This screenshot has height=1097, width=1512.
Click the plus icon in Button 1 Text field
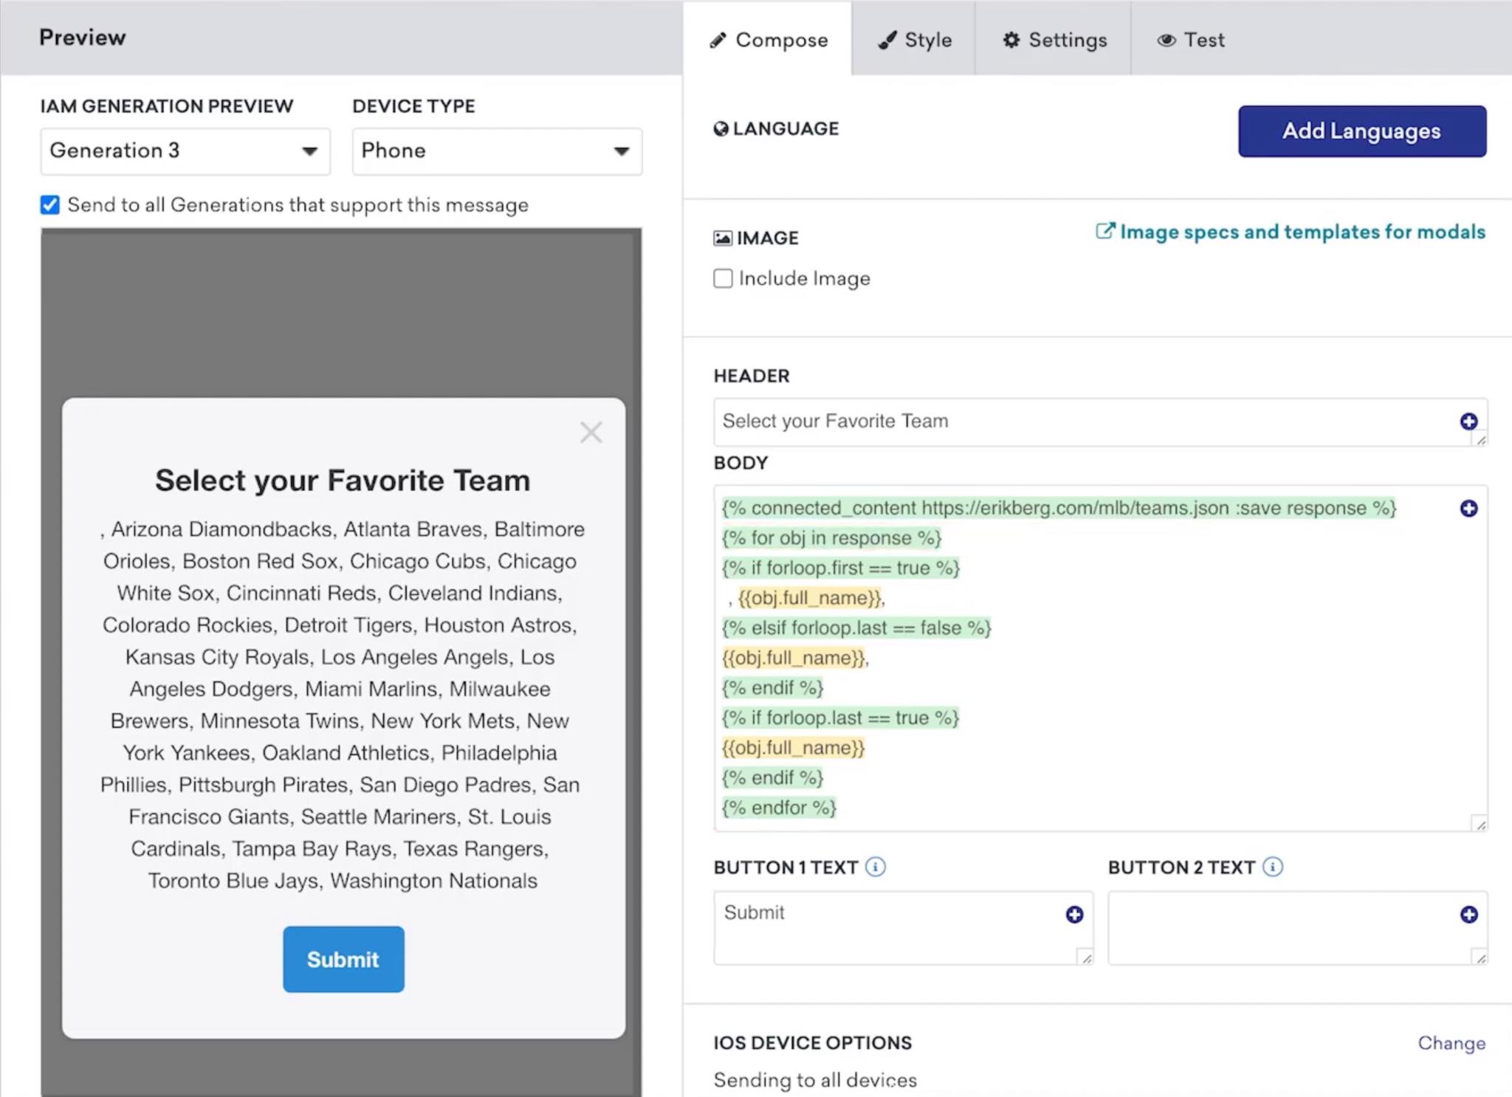[1074, 913]
